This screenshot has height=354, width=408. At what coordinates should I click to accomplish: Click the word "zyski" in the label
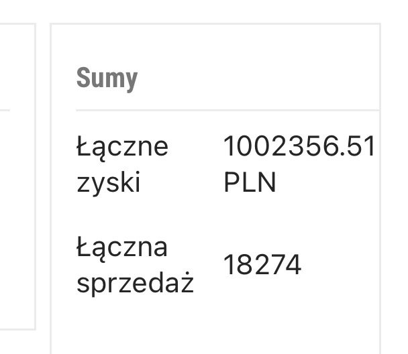(x=108, y=182)
